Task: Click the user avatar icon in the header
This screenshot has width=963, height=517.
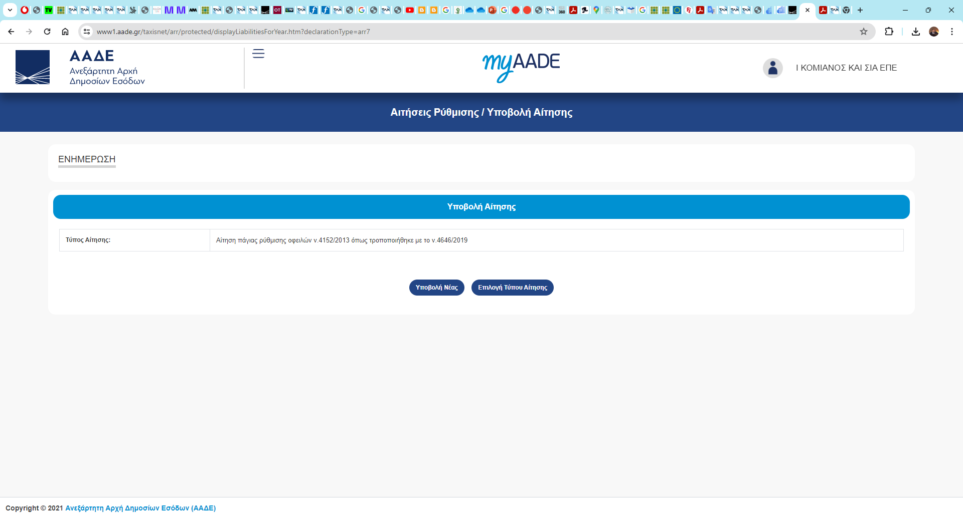Action: click(772, 68)
